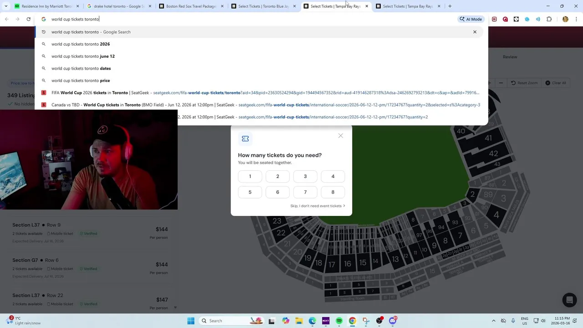583x328 pixels.
Task: Close the Boston Red Sox Travel Packages tab
Action: 222,6
